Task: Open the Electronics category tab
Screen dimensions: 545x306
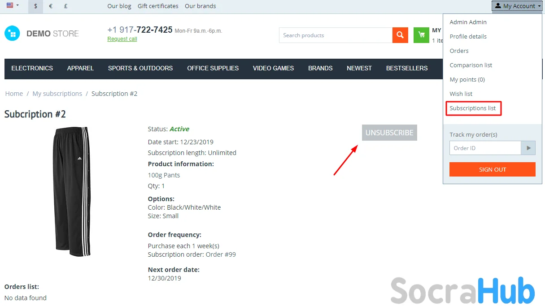Action: click(32, 69)
